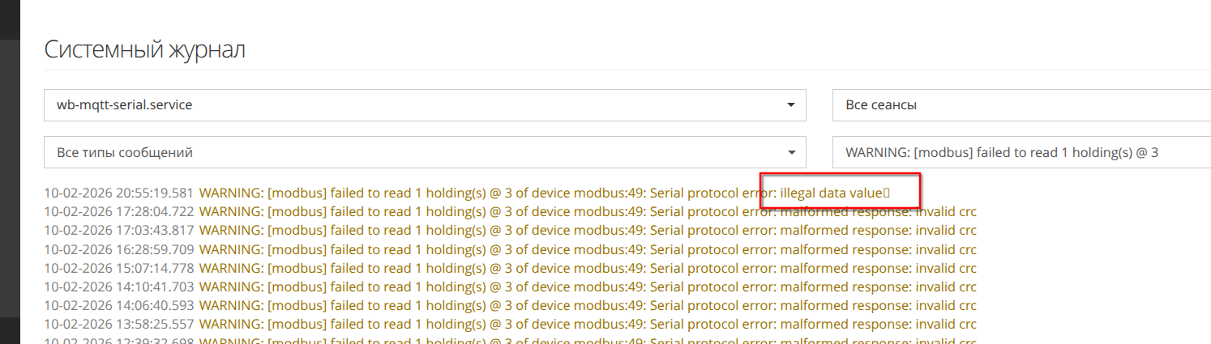Select the timestamp 10-02-2026 20:55:19.581

(118, 193)
